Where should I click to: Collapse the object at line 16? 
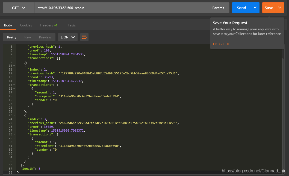14,89
